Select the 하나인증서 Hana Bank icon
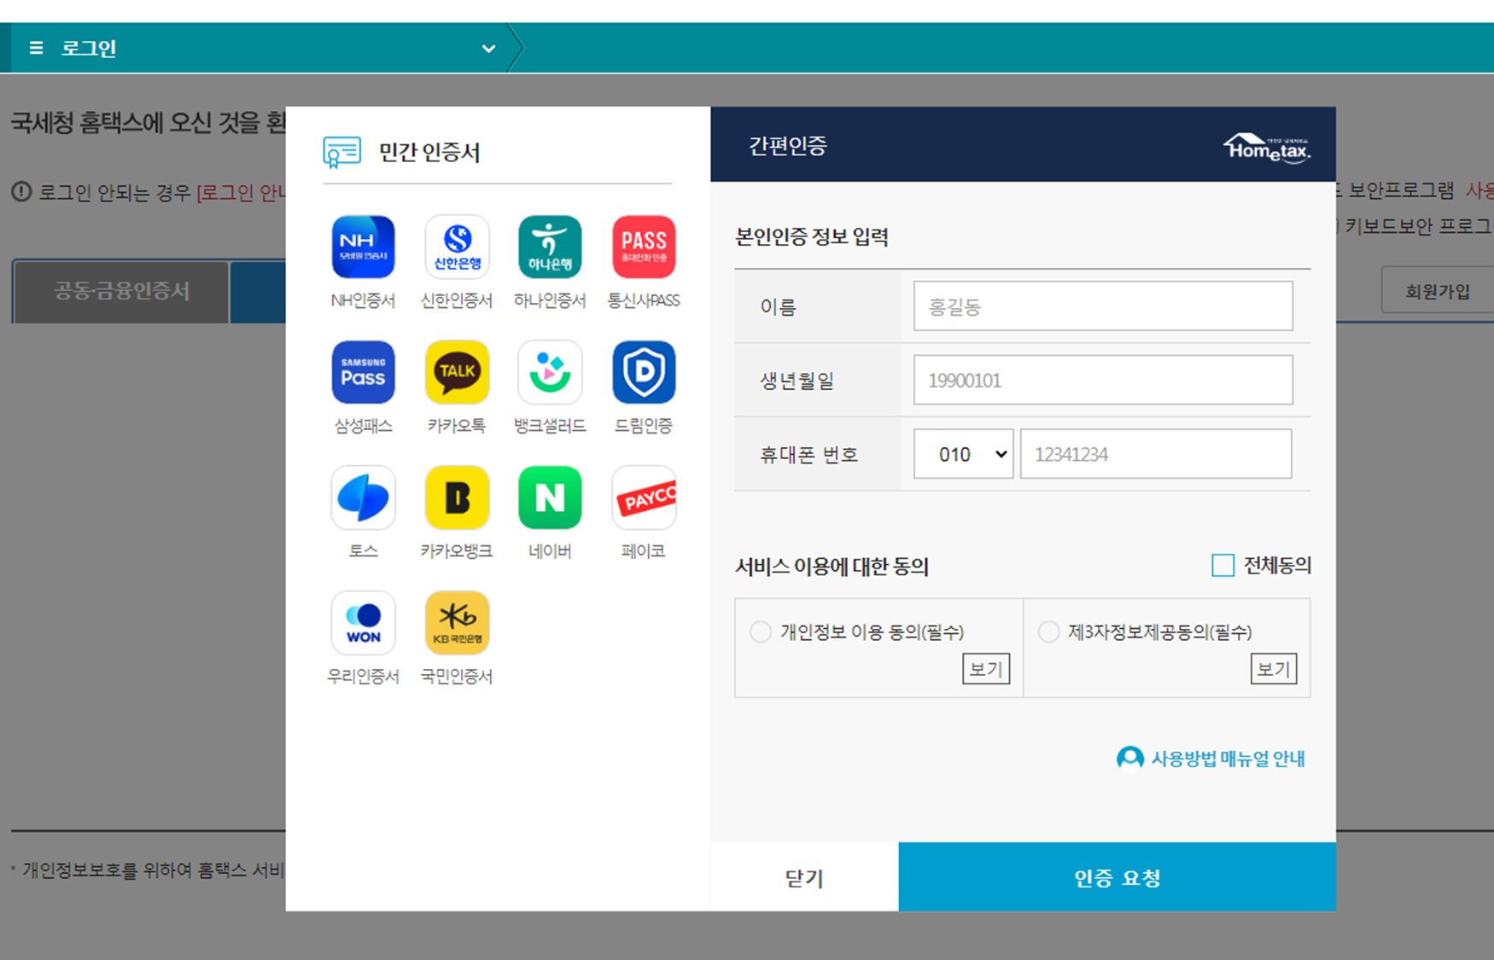 (550, 247)
